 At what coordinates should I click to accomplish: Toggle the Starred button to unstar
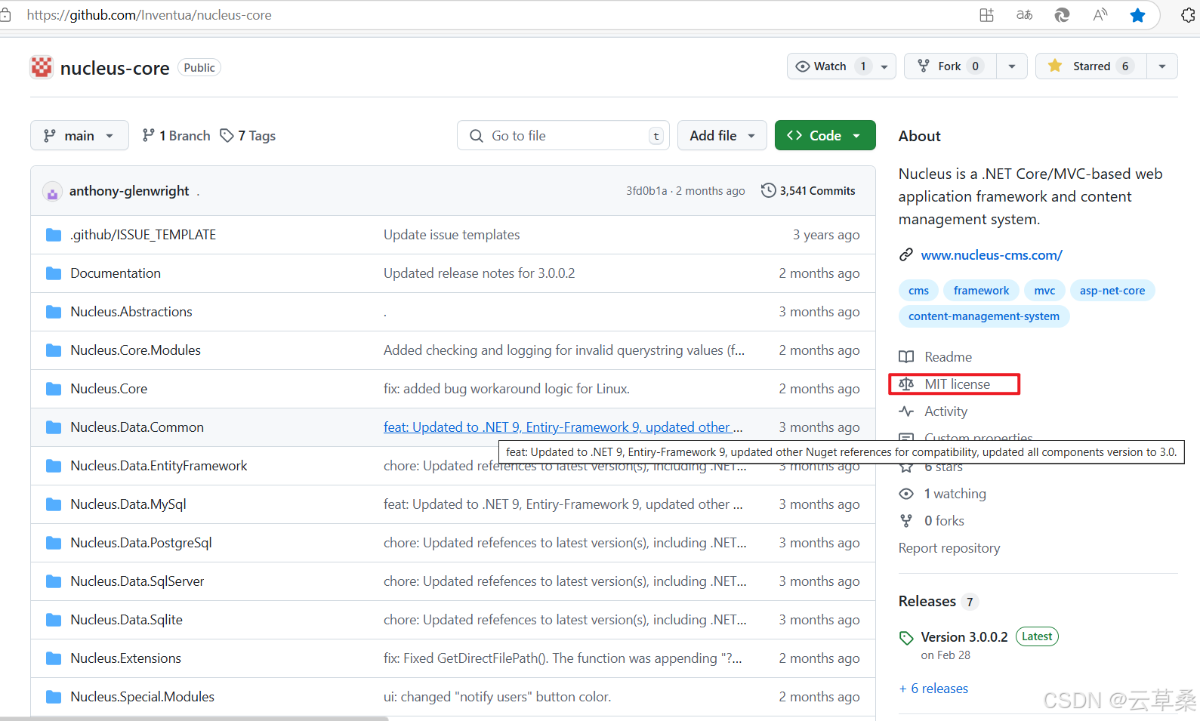[1091, 66]
